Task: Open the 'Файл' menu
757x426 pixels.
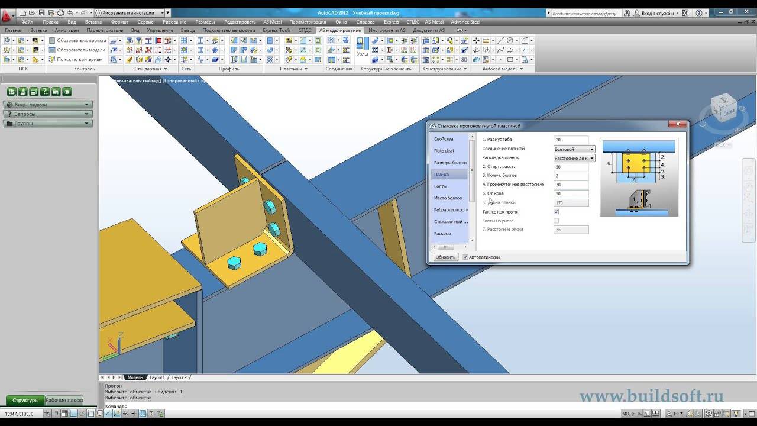Action: 27,22
